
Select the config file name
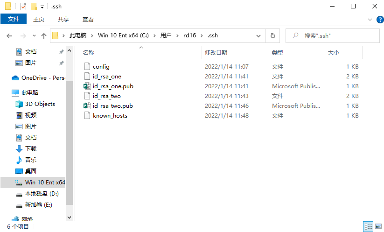(x=101, y=67)
